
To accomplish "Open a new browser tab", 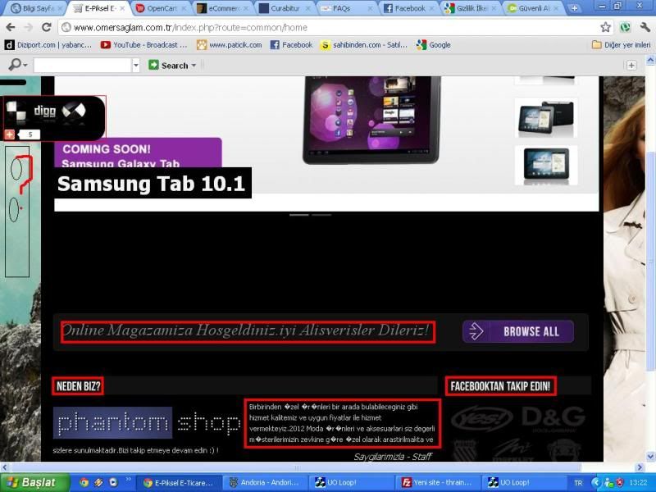I will [575, 8].
